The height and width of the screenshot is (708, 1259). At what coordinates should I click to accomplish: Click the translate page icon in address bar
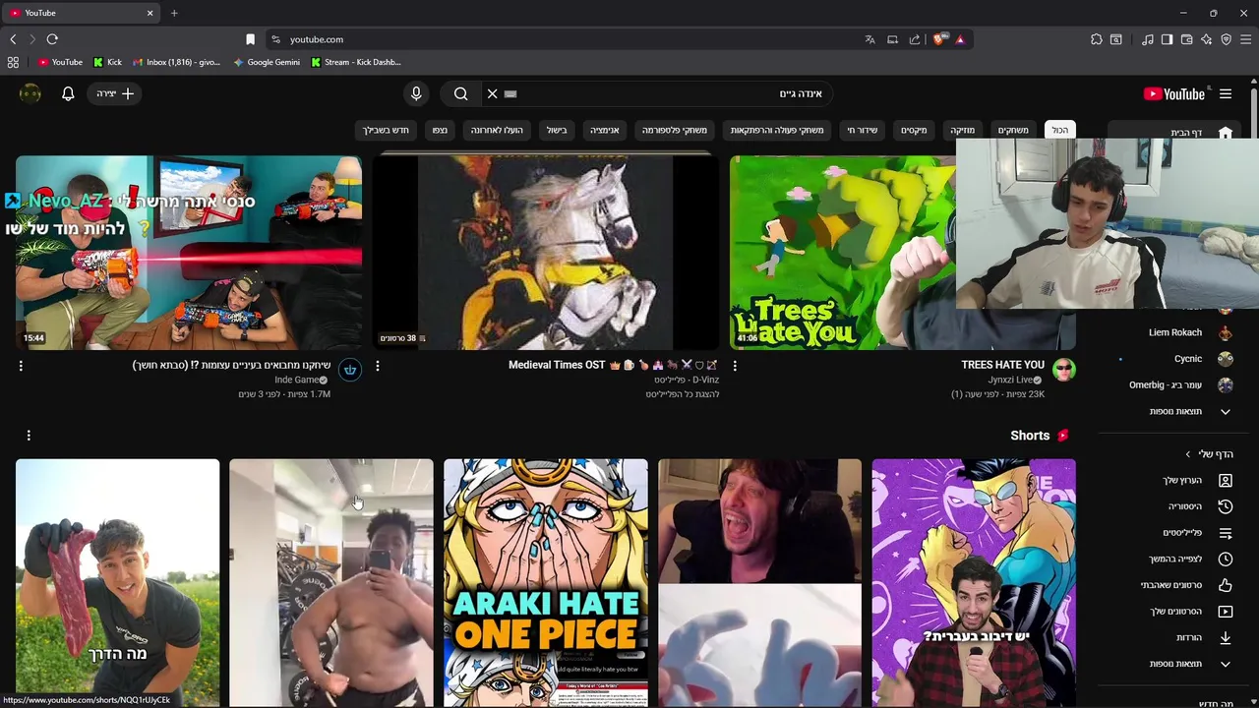(x=869, y=39)
